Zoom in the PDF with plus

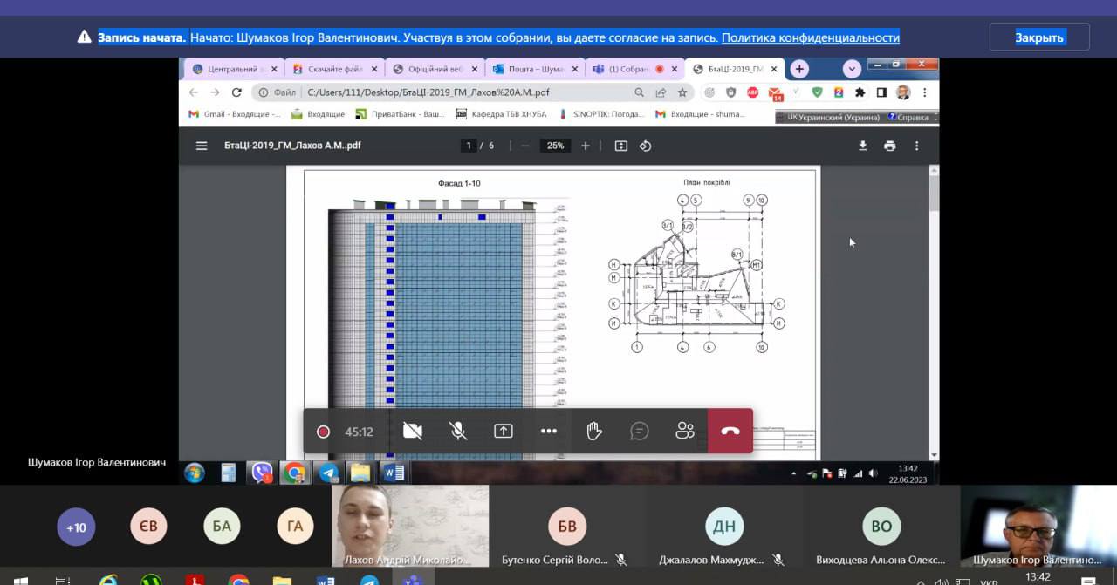[x=586, y=146]
